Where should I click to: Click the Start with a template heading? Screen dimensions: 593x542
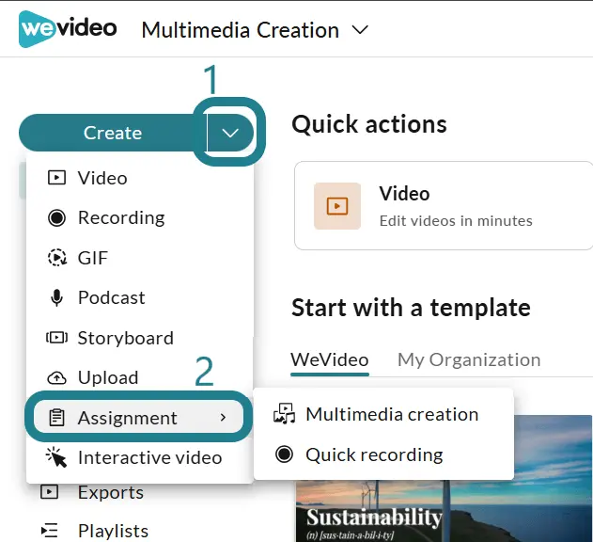tap(411, 307)
